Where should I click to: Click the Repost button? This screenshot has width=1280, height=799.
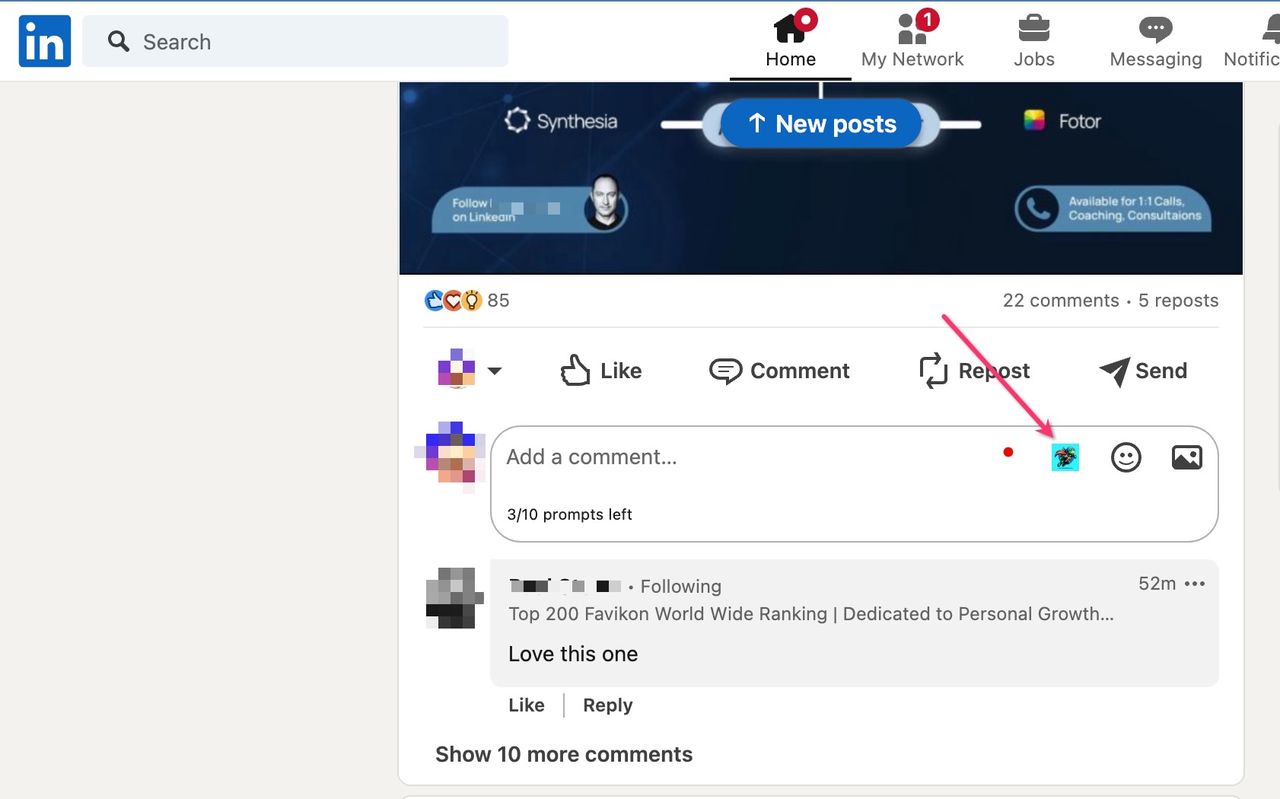[974, 371]
